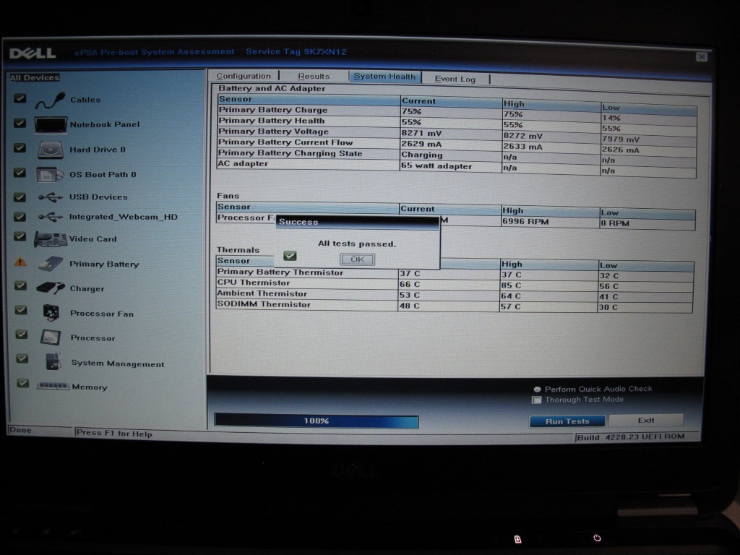Click the 100% progress bar
The height and width of the screenshot is (555, 740).
tap(316, 421)
